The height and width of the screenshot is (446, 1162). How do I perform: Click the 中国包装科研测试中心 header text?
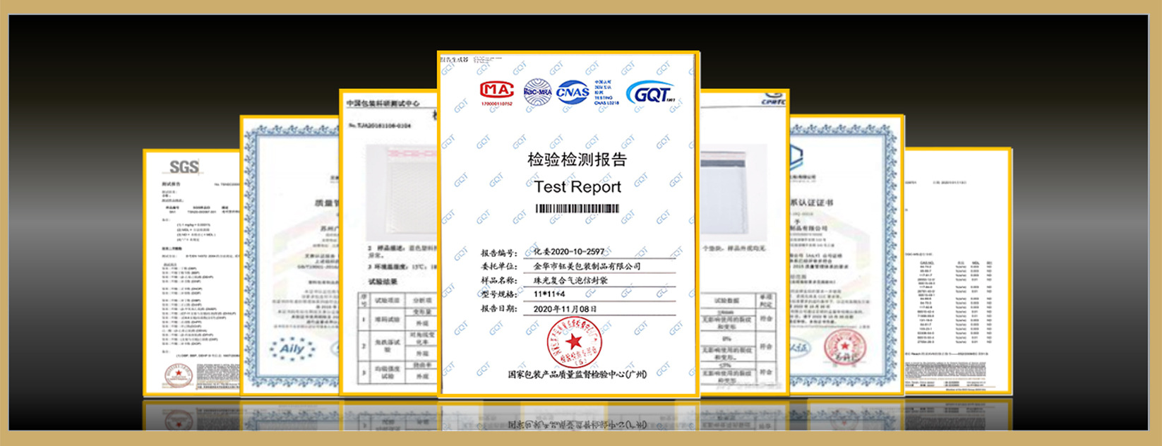[x=383, y=104]
